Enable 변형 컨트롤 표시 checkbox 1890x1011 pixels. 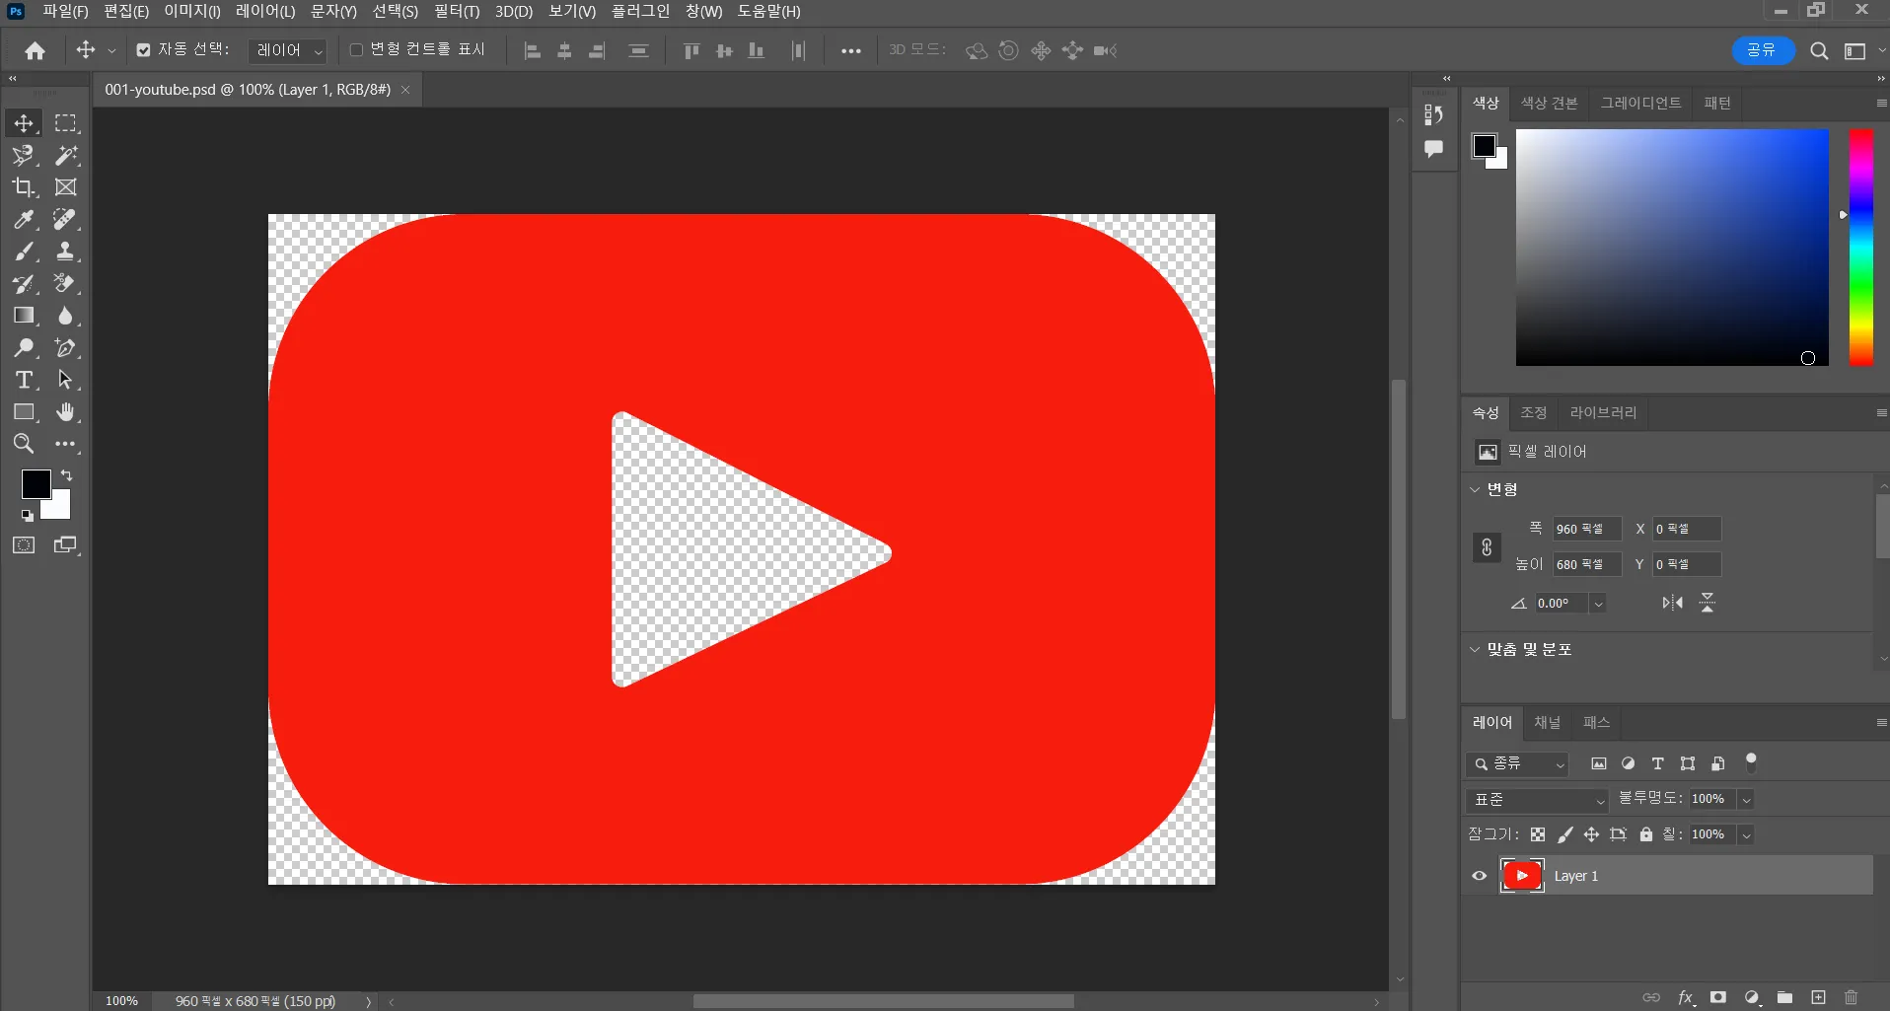357,50
